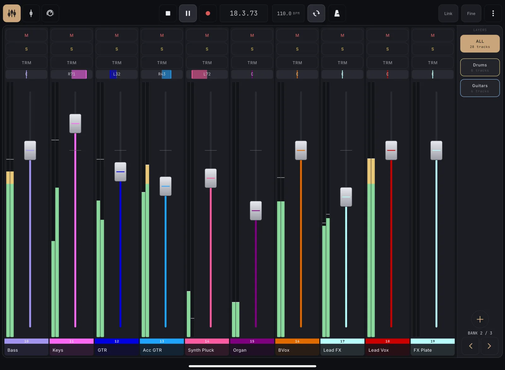505x370 pixels.
Task: Solo the FX Plate track
Action: pyautogui.click(x=433, y=49)
